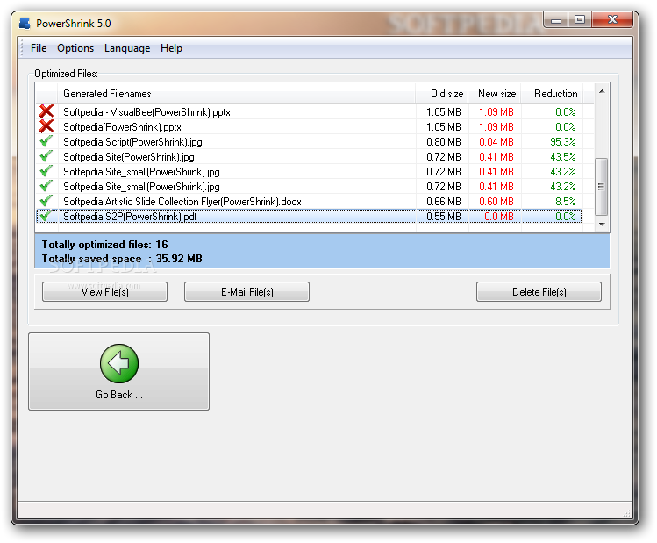This screenshot has height=543, width=657.
Task: Click the list scrollbar down arrow
Action: (602, 225)
